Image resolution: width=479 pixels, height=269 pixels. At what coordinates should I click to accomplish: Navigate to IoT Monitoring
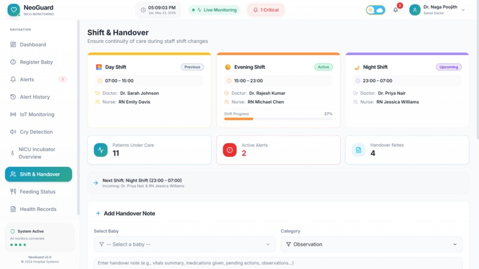pyautogui.click(x=39, y=114)
